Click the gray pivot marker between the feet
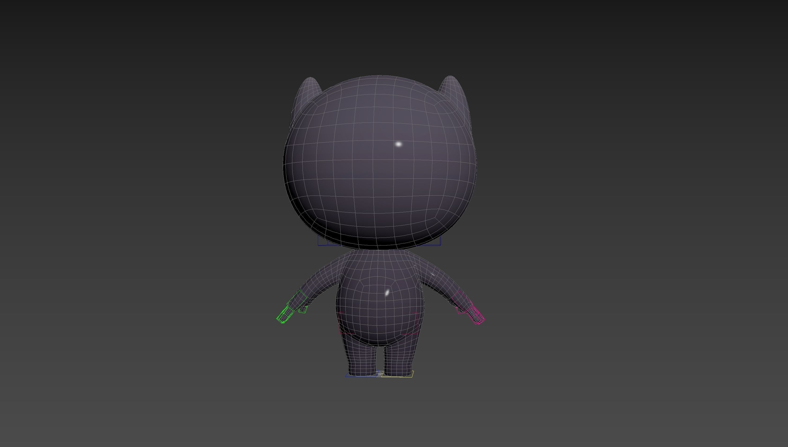788x447 pixels. (380, 374)
